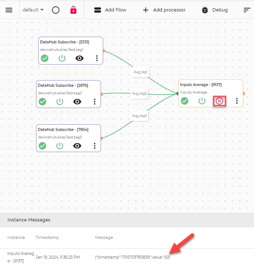Select the Avg_tag3 connection label
Image resolution: width=254 pixels, height=266 pixels.
point(139,116)
